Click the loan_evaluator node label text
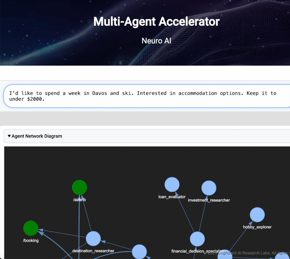The width and height of the screenshot is (290, 259). (172, 197)
